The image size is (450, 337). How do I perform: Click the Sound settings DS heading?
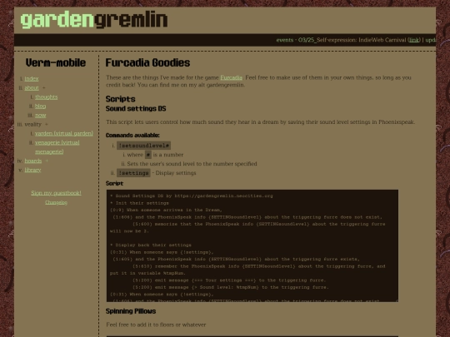(x=136, y=109)
